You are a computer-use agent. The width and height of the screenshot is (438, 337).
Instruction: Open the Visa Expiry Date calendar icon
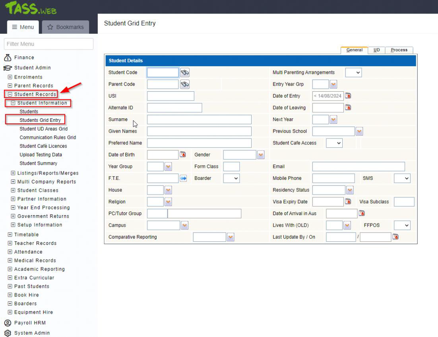(348, 202)
